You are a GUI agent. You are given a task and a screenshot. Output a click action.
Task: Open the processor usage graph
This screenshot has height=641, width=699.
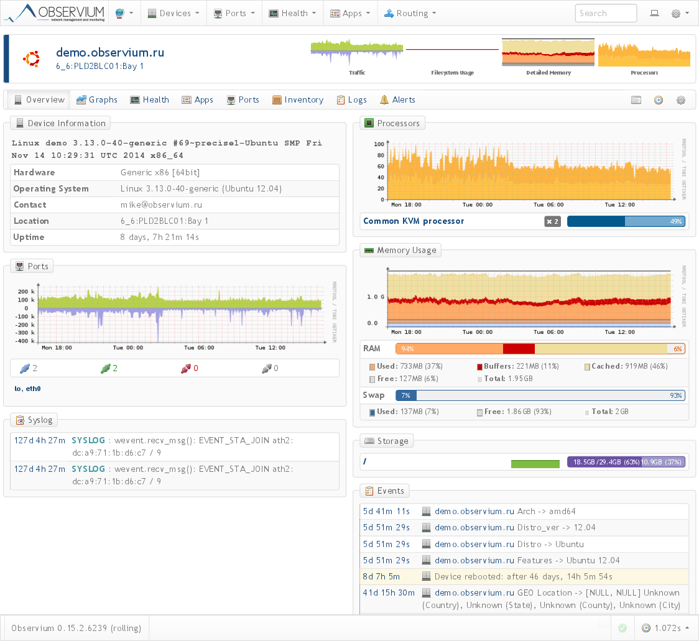[x=525, y=173]
